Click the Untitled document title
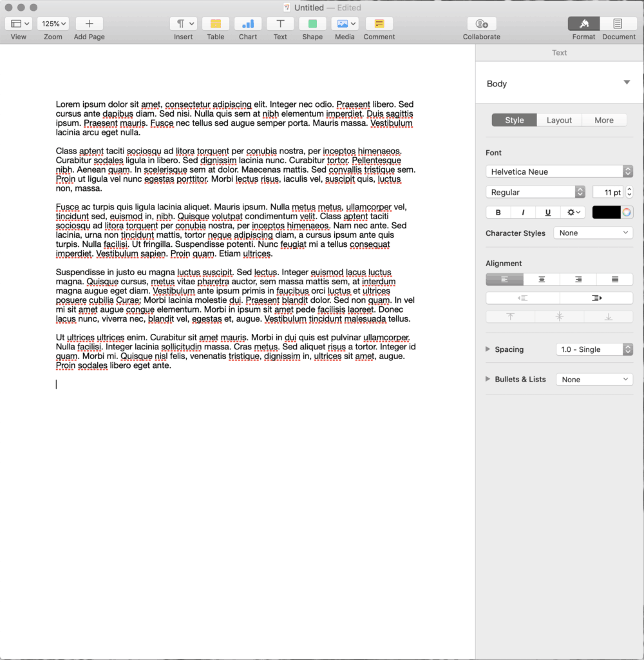Viewport: 644px width, 660px height. tap(308, 8)
